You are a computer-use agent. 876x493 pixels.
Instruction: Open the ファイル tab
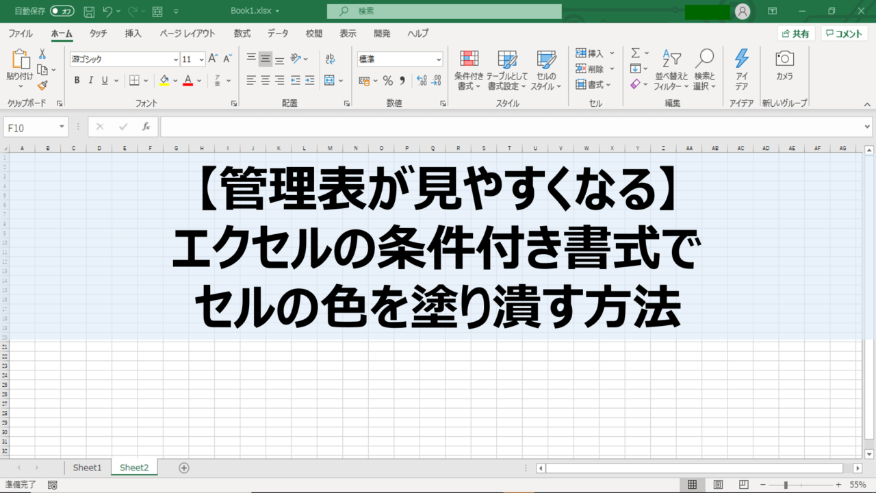point(21,34)
